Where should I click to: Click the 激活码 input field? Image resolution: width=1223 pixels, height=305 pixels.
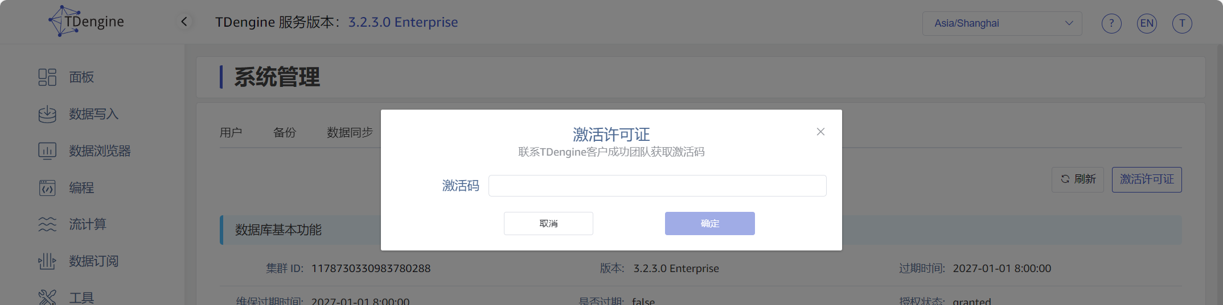[x=657, y=186]
